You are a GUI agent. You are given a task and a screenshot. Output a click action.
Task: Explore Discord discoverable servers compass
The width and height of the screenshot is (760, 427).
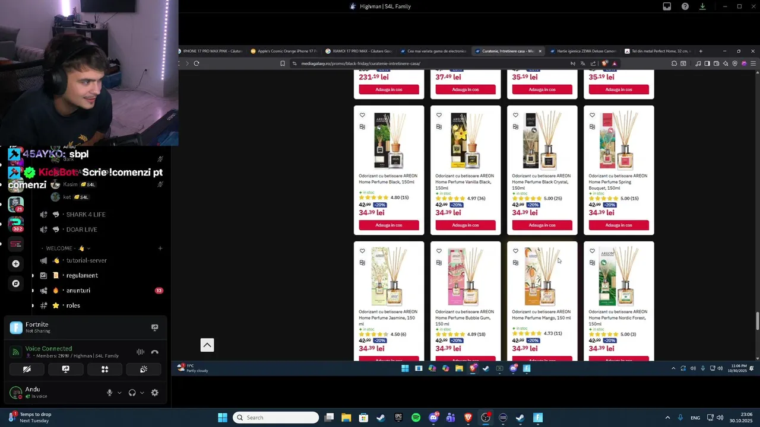(16, 283)
